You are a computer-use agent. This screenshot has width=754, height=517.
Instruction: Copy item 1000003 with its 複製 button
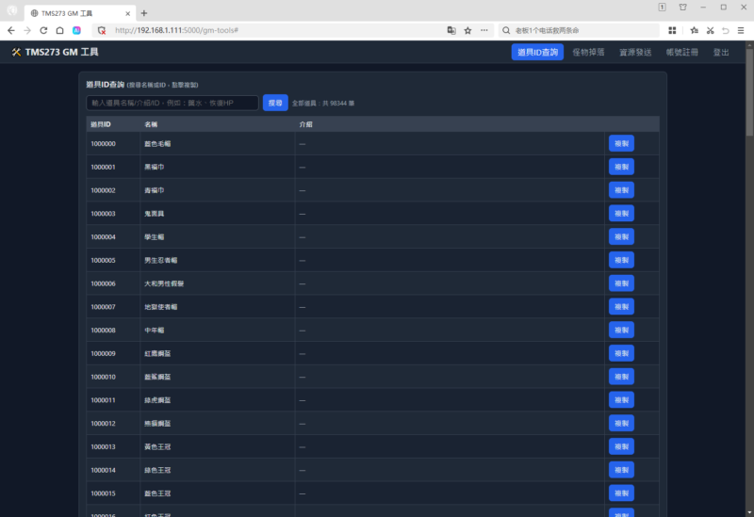(x=621, y=214)
